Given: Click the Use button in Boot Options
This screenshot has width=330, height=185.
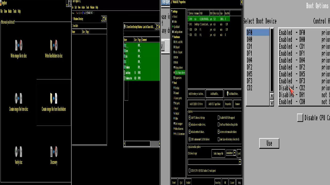Looking at the screenshot, I should tap(269, 143).
